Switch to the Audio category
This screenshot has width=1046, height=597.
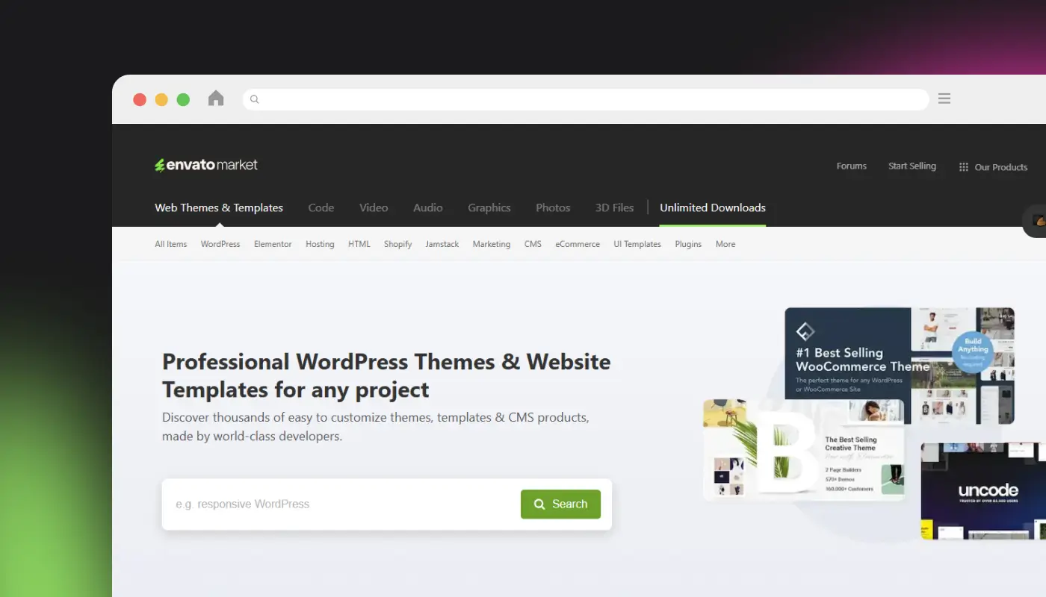coord(428,207)
